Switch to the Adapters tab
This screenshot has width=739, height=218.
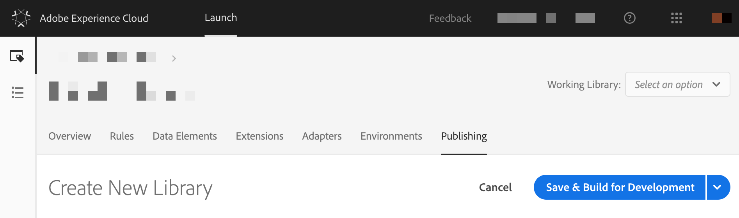point(322,136)
